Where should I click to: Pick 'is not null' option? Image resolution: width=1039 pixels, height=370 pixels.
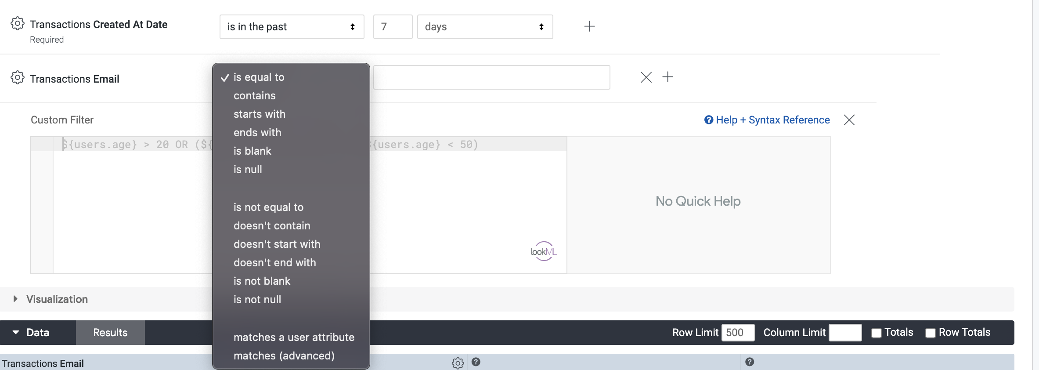(x=291, y=299)
